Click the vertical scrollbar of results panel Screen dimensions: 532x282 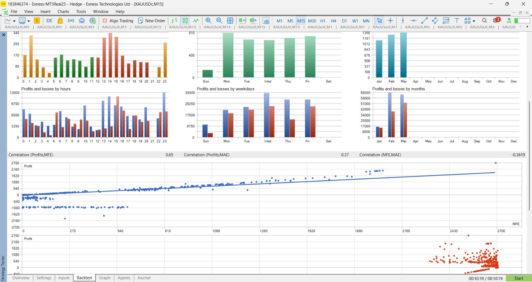click(529, 156)
